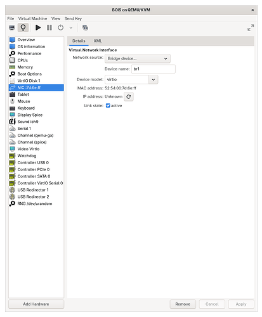
Task: Open the shutdown options dropdown arrow
Action: [71, 28]
